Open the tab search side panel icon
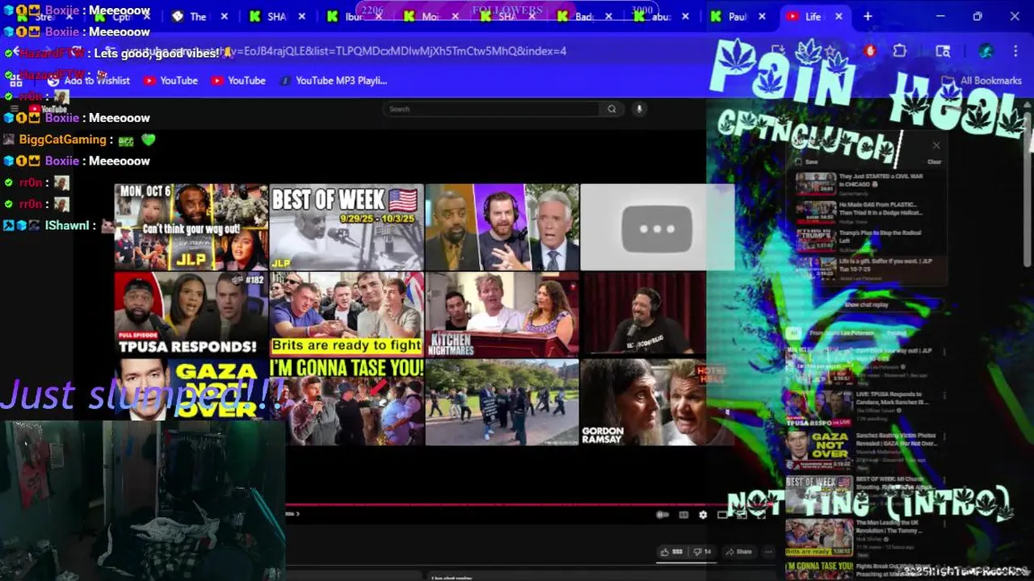The height and width of the screenshot is (581, 1034). click(943, 51)
